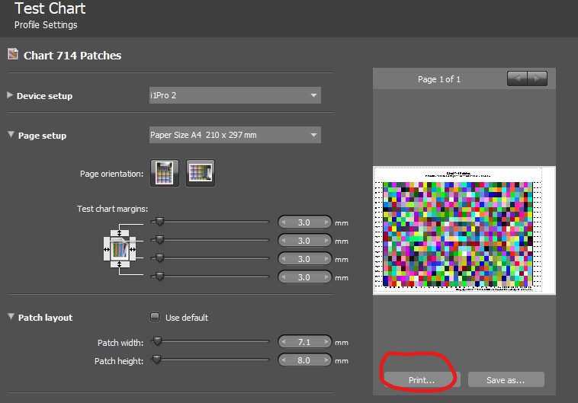Decrease patch width value with left arrow
This screenshot has width=578, height=403.
[284, 343]
